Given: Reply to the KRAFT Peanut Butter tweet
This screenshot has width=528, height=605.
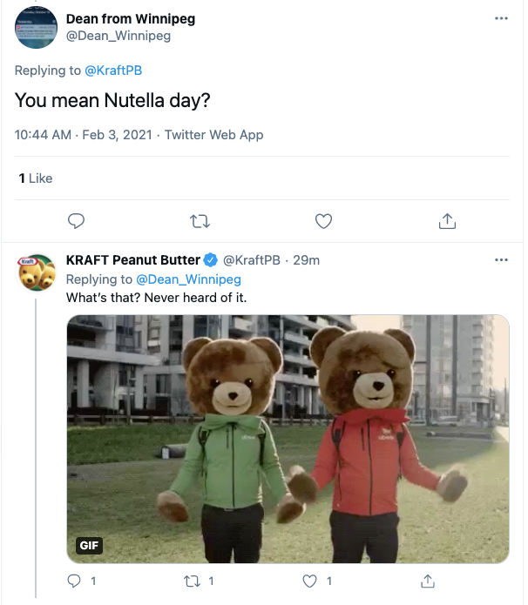Looking at the screenshot, I should click(x=75, y=580).
